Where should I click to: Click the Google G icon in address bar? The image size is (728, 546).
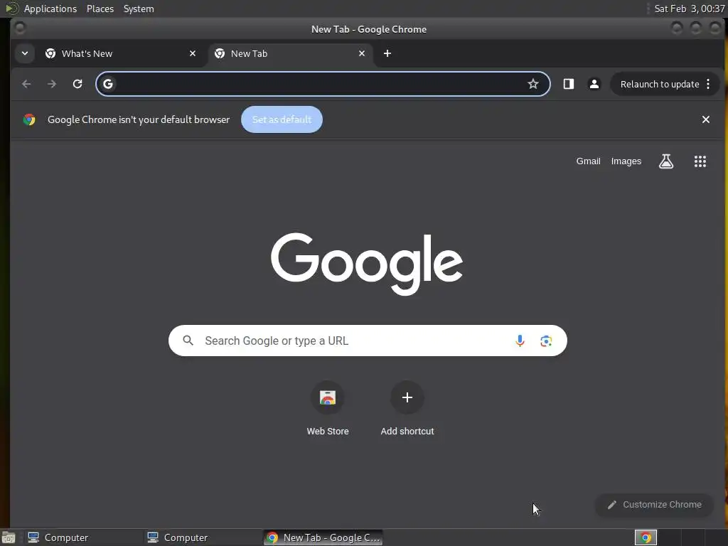(108, 84)
